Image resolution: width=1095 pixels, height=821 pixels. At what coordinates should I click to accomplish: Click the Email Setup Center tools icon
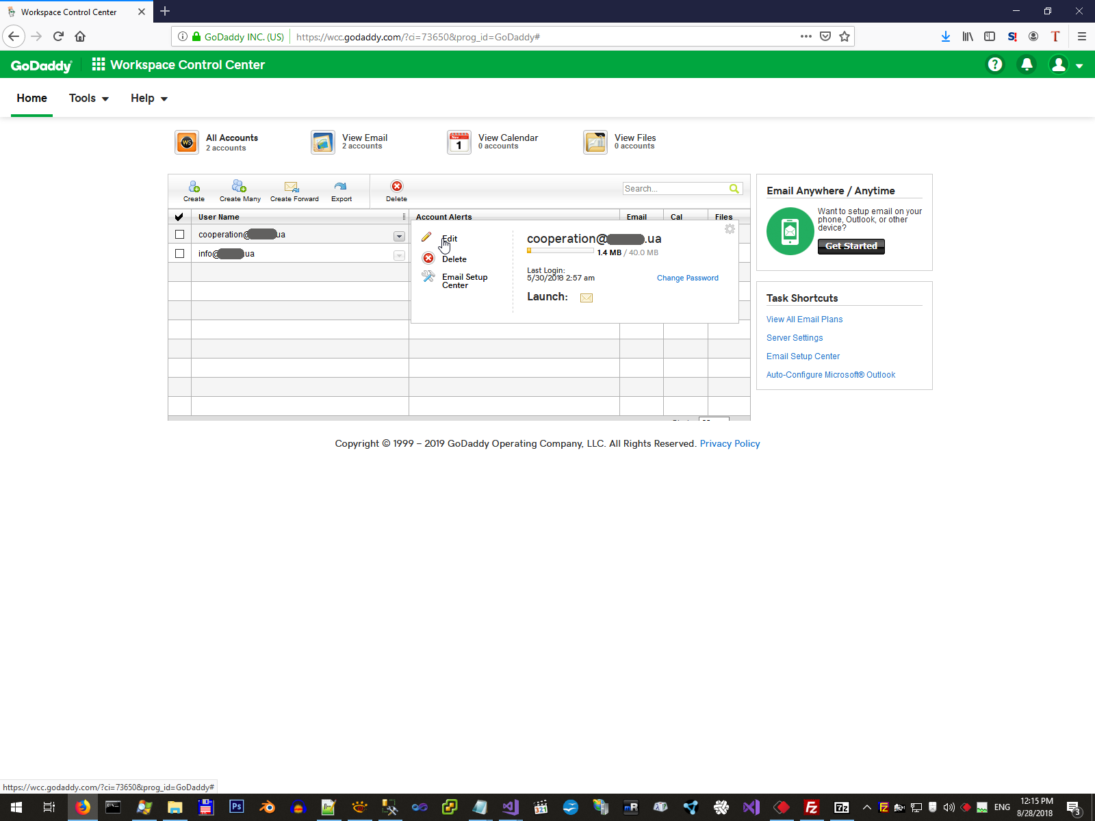(428, 276)
